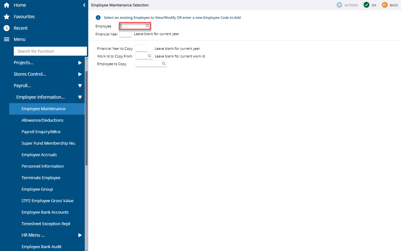Click the Favourites star icon

6,17
